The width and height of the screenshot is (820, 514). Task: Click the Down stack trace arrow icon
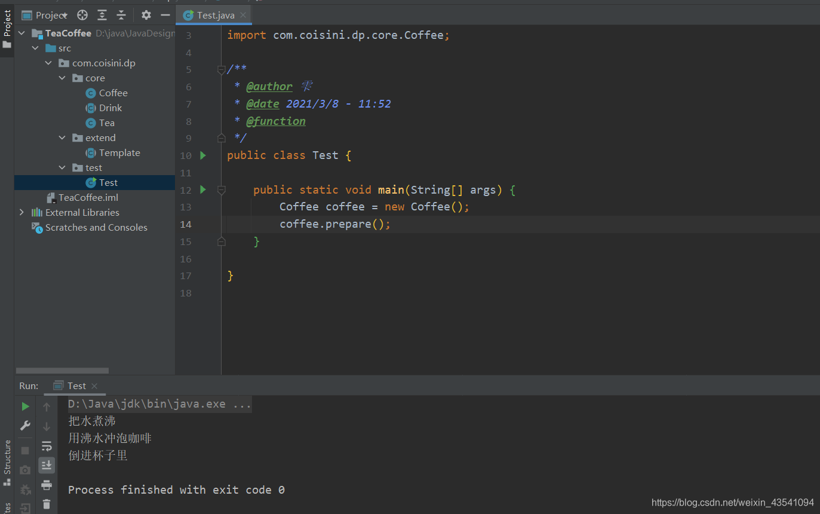pos(47,426)
